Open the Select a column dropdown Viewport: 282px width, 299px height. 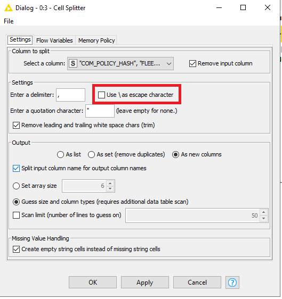click(120, 63)
